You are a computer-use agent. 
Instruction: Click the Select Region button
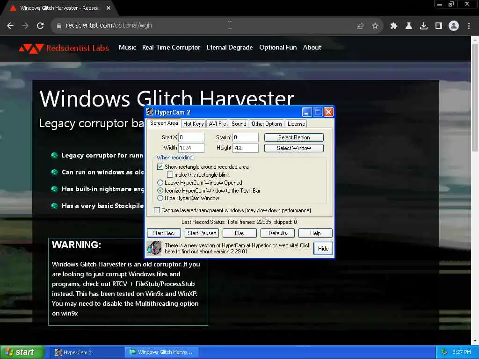coord(294,137)
